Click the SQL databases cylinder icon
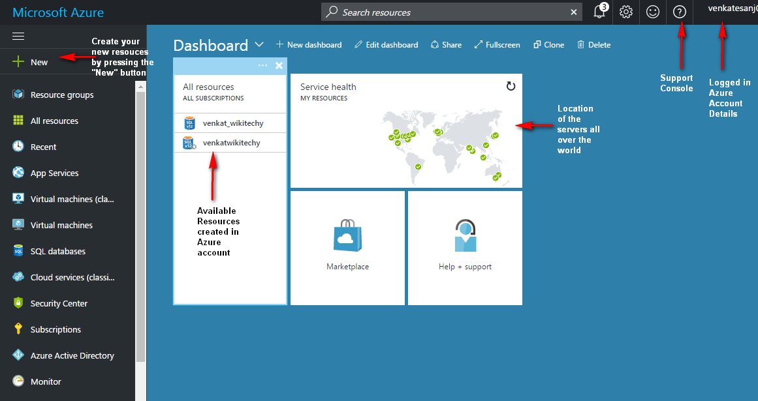The width and height of the screenshot is (758, 401). [x=18, y=250]
